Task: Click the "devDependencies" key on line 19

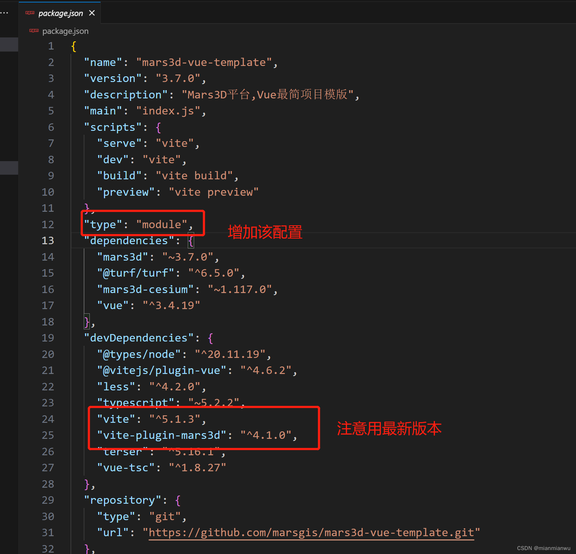Action: (x=139, y=338)
